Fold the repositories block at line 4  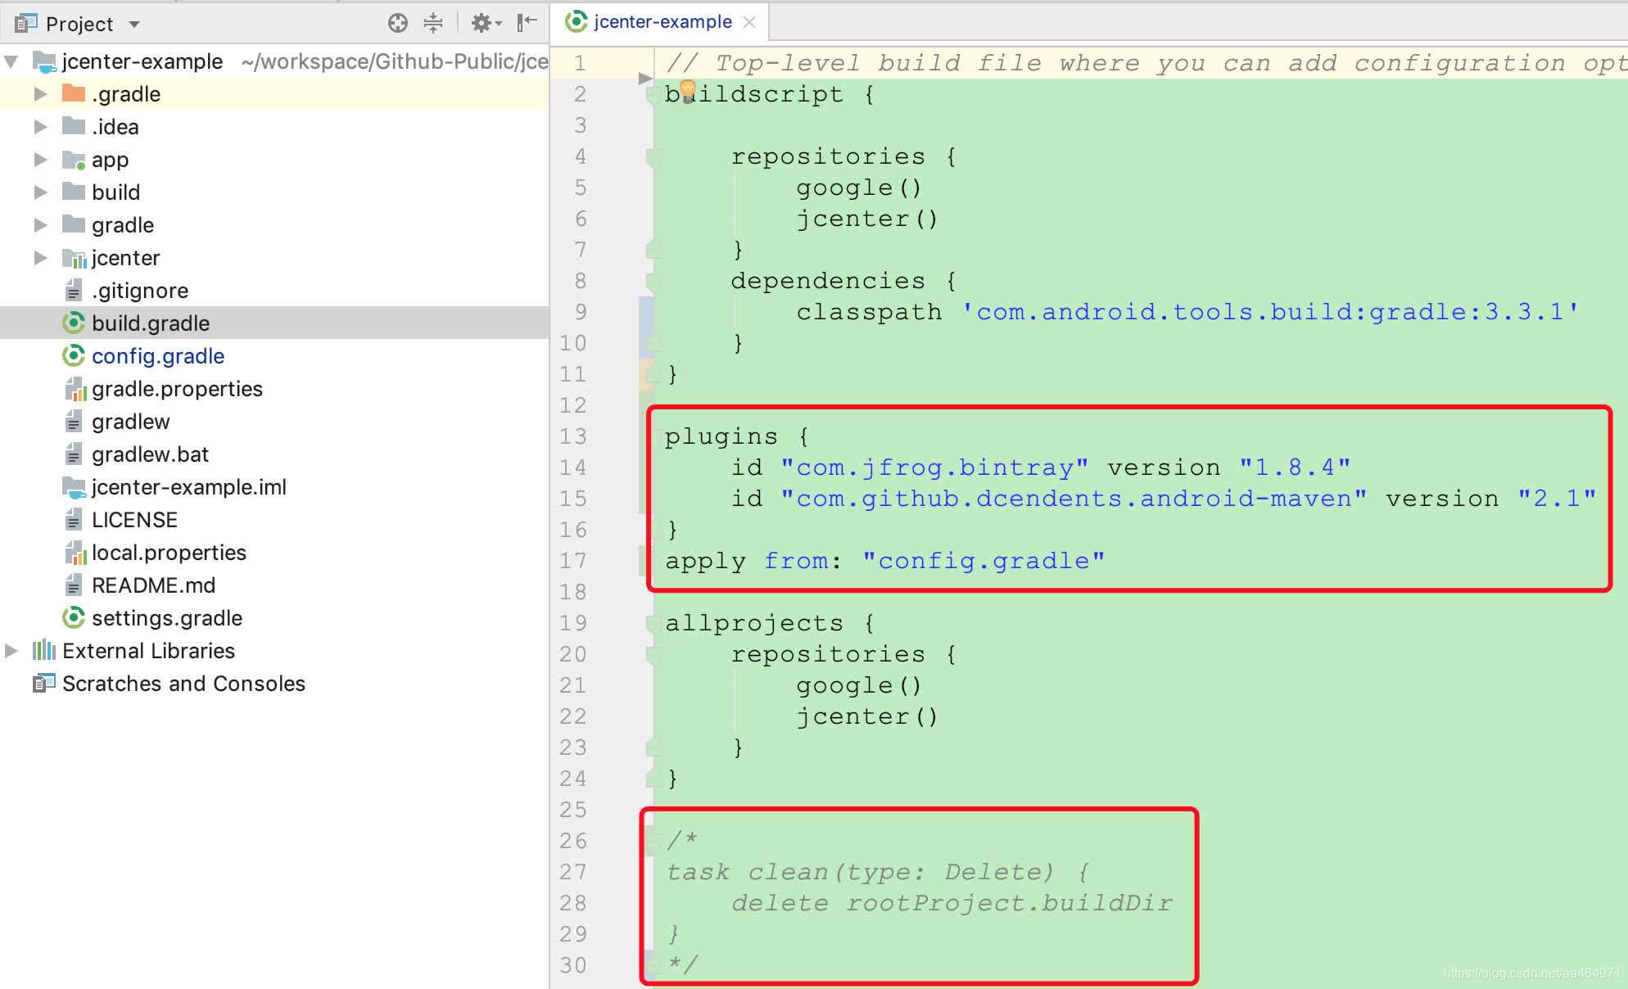tap(653, 157)
